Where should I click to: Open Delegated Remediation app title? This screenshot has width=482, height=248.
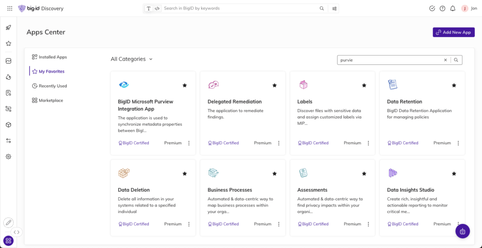[x=234, y=102]
